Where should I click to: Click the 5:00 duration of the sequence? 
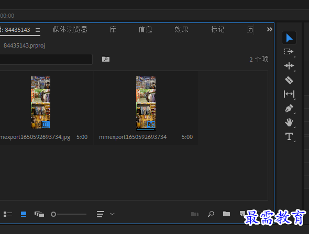point(187,137)
